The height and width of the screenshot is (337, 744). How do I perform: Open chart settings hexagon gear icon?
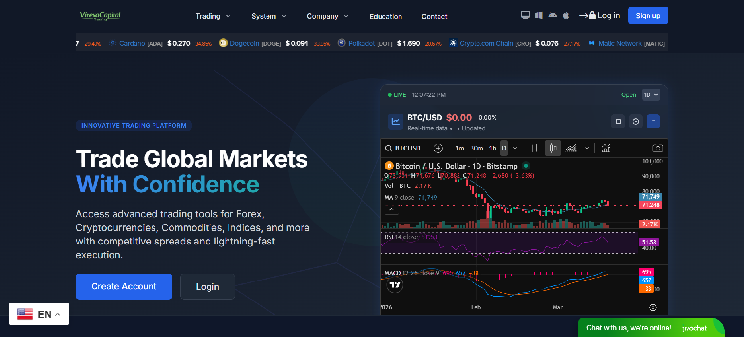[x=653, y=307]
